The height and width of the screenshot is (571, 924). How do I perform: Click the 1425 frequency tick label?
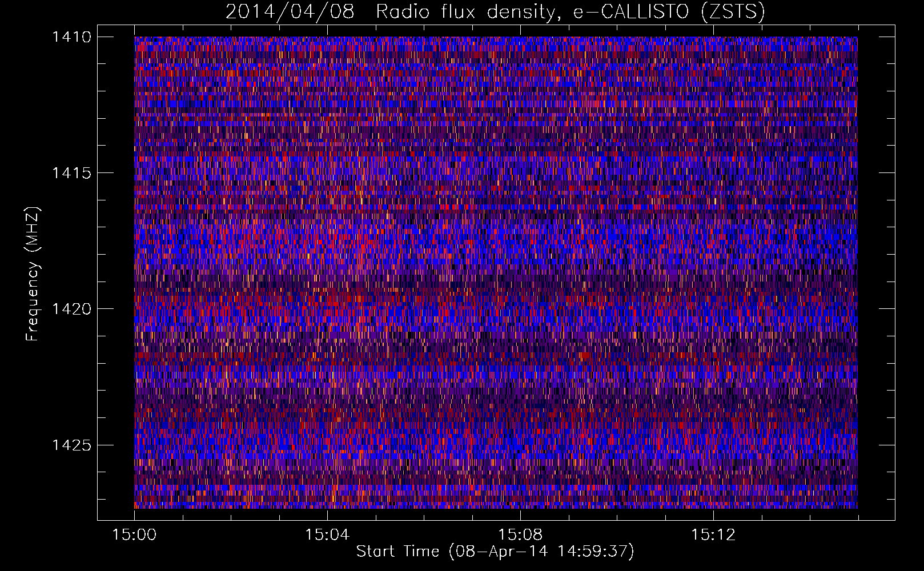[71, 445]
